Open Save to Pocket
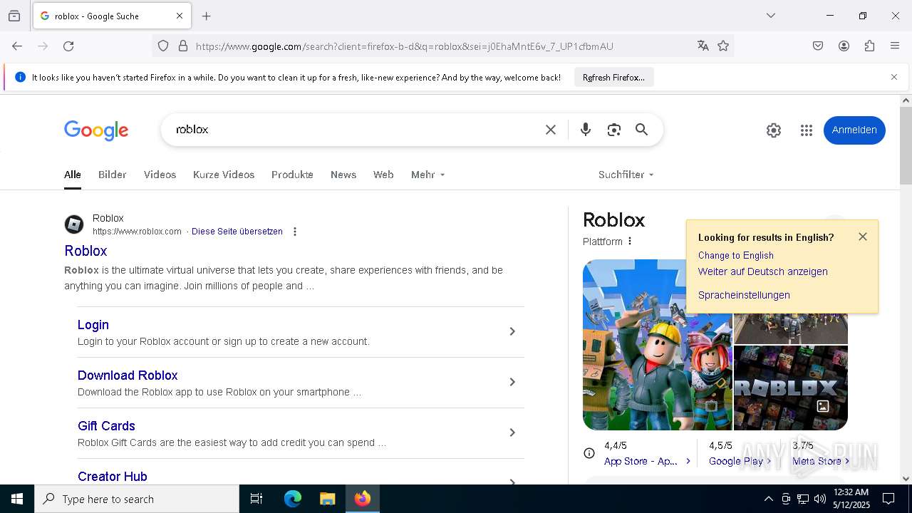Screen dimensions: 912x513 pyautogui.click(x=818, y=46)
